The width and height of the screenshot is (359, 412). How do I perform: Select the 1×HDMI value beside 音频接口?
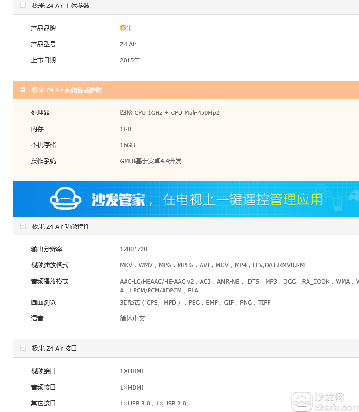click(x=132, y=388)
